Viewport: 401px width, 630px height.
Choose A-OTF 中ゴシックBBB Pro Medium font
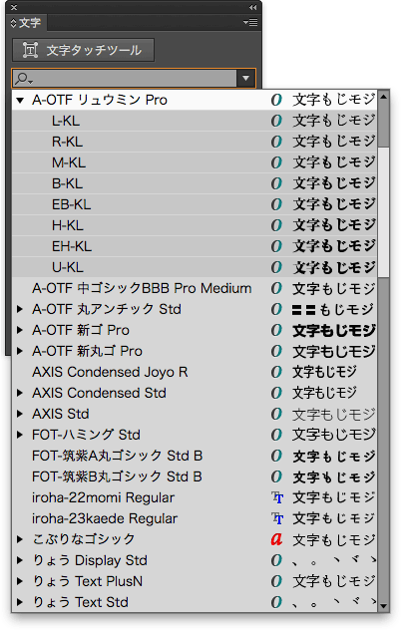(195, 288)
